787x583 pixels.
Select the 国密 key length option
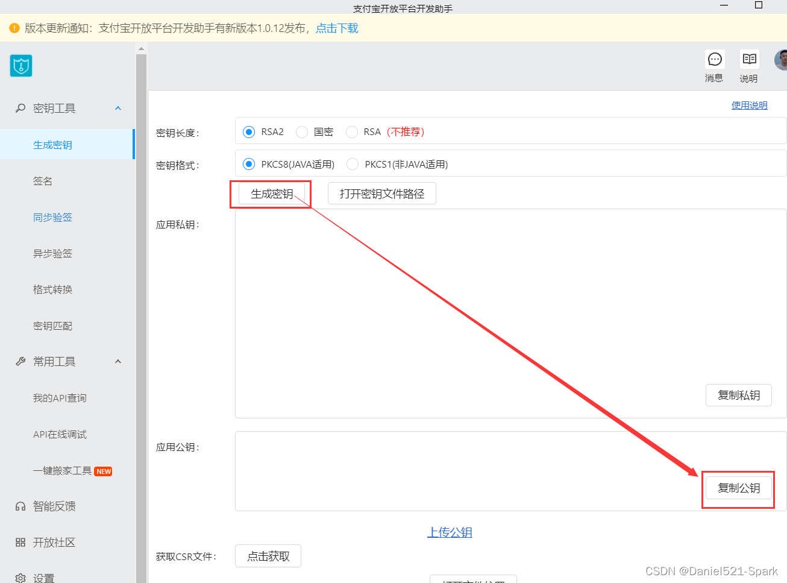(302, 132)
